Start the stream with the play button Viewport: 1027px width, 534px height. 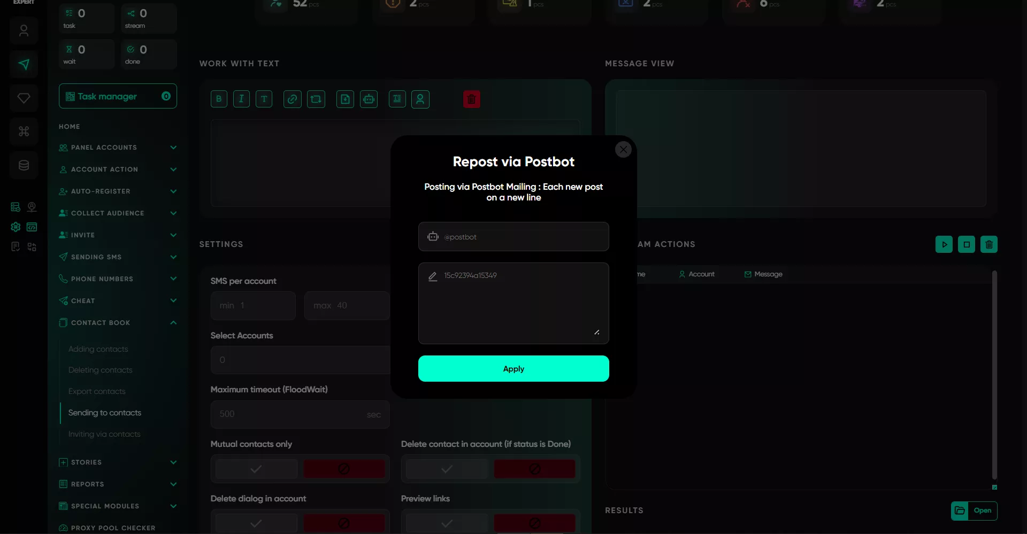[x=944, y=244]
